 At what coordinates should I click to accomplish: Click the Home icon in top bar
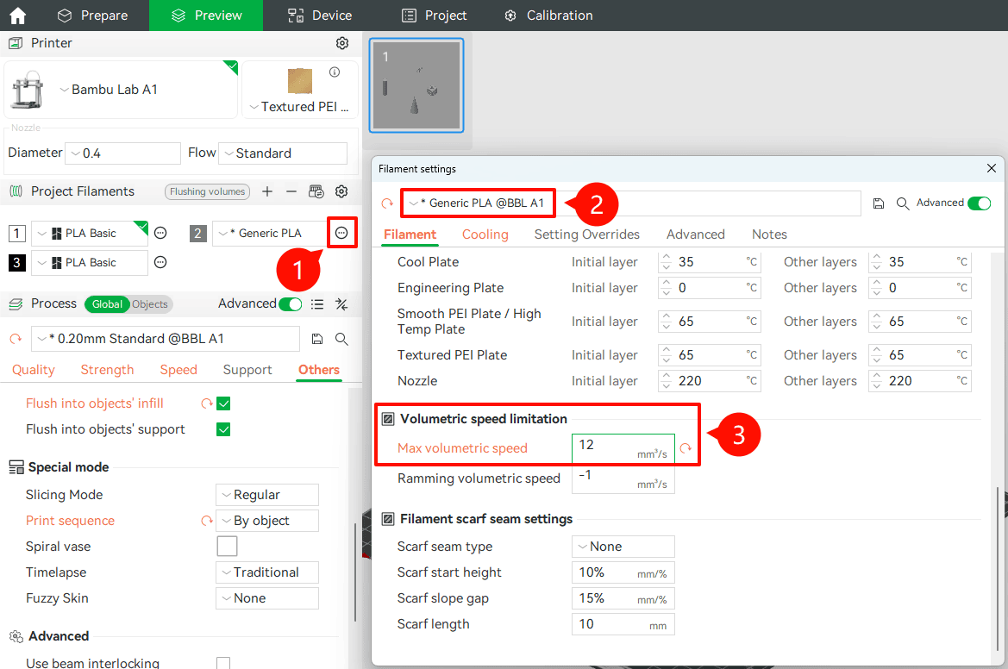click(x=17, y=16)
